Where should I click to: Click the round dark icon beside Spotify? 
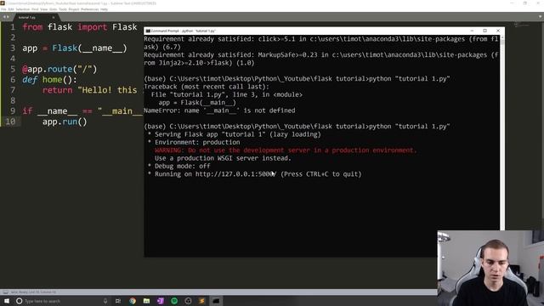(188, 301)
